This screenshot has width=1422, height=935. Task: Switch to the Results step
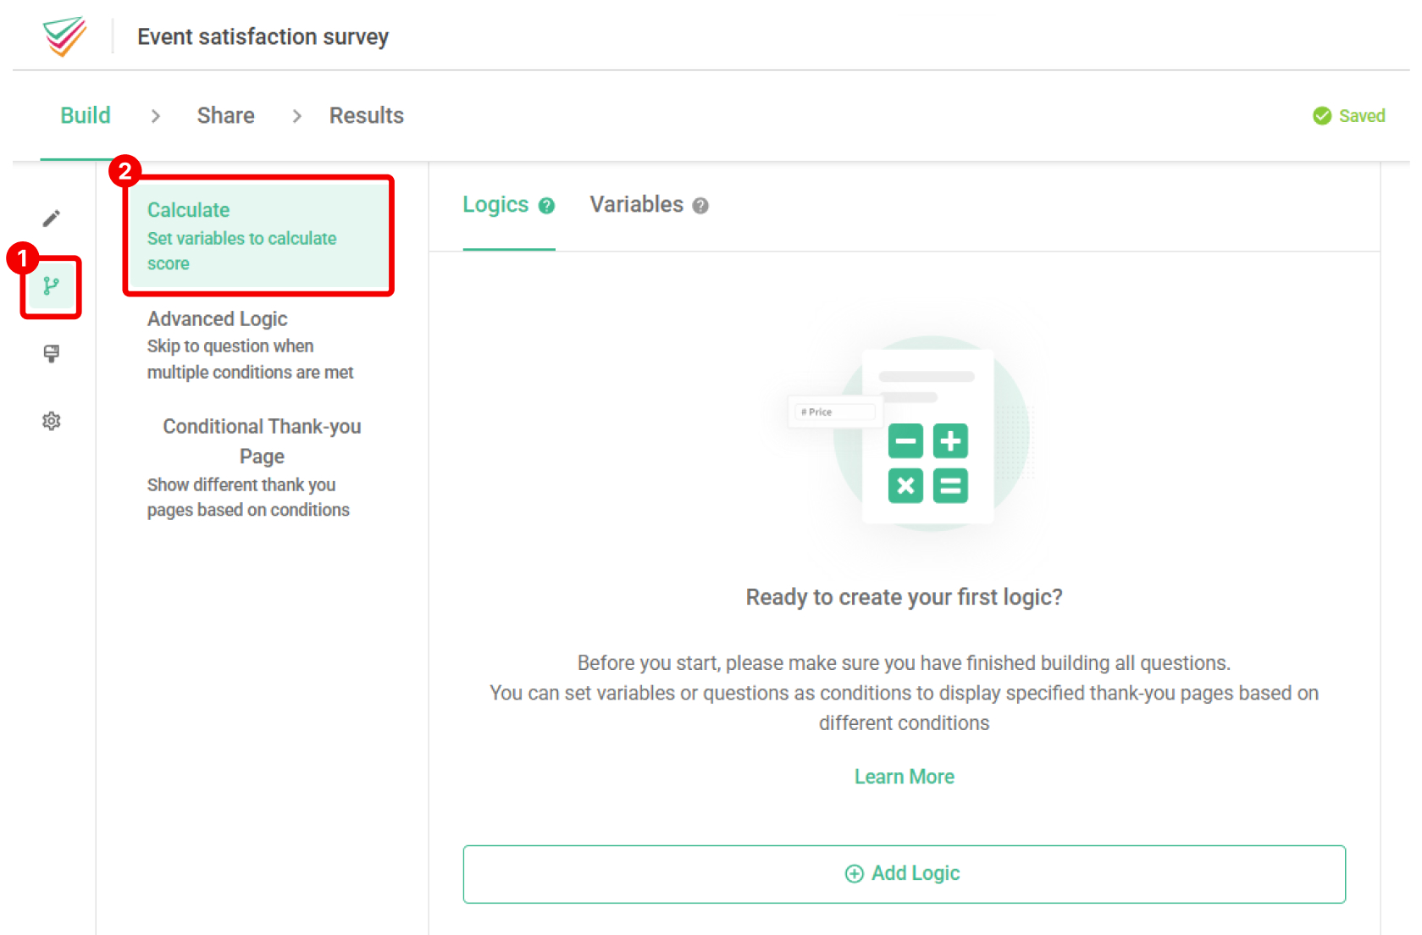click(x=366, y=115)
